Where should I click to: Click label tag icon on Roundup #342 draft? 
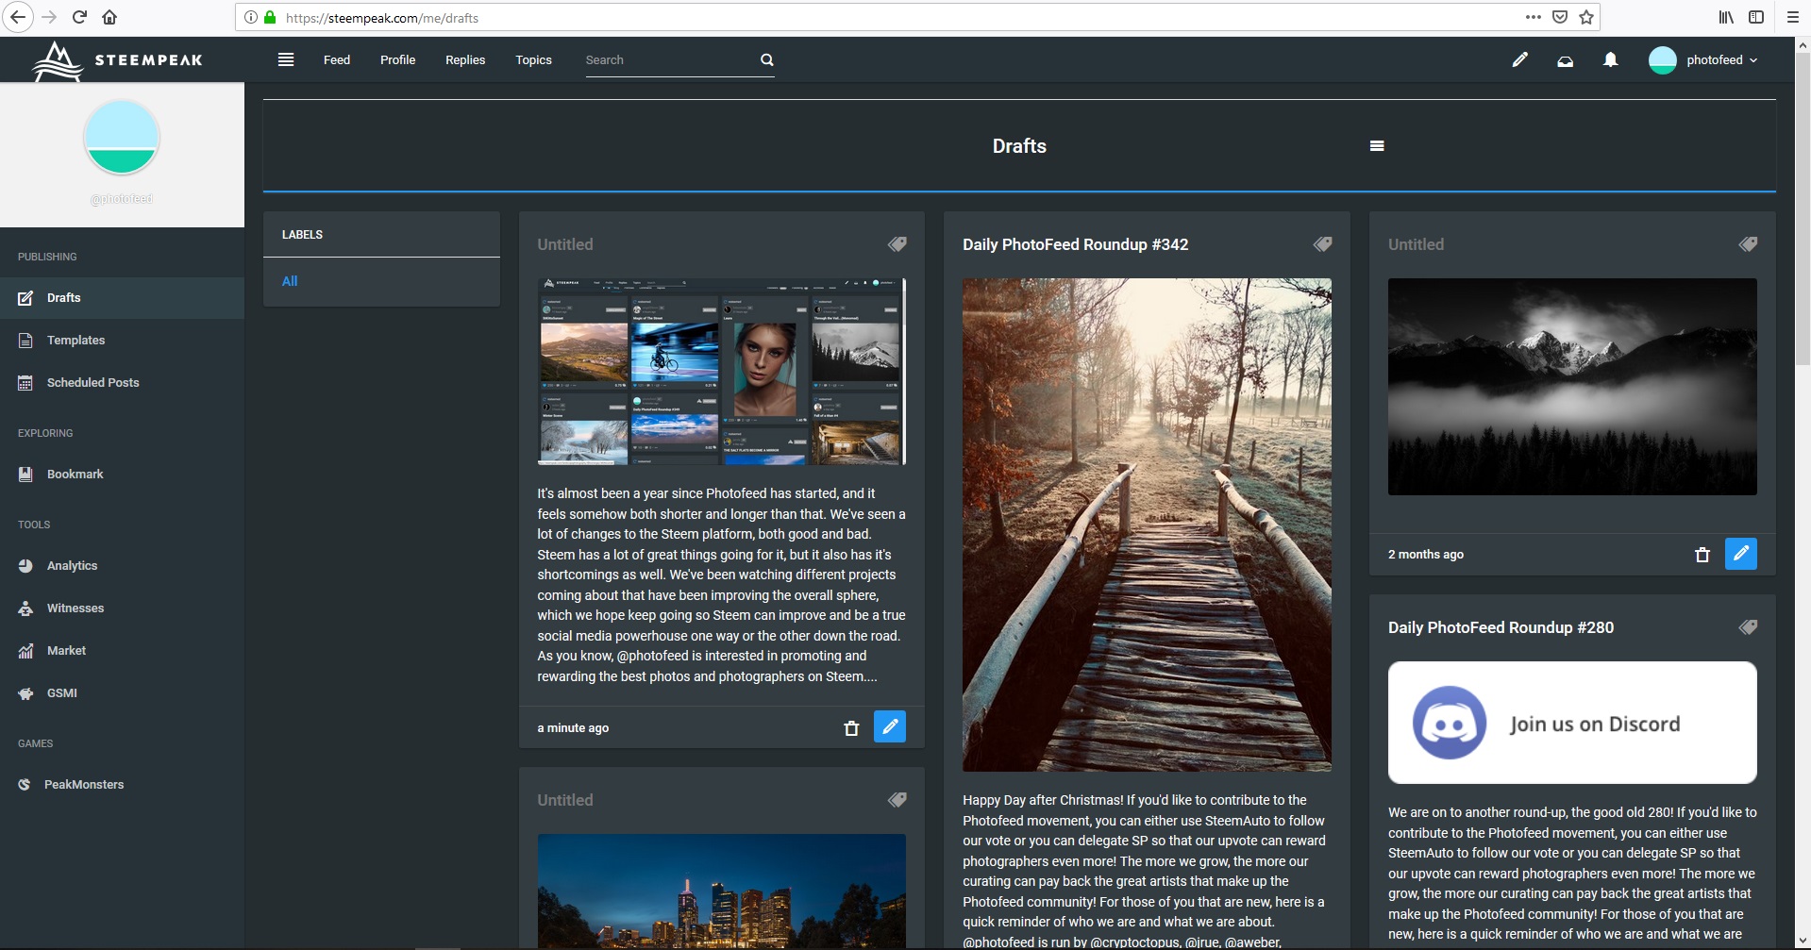click(x=1322, y=244)
